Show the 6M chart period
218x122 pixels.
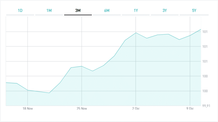(x=107, y=10)
